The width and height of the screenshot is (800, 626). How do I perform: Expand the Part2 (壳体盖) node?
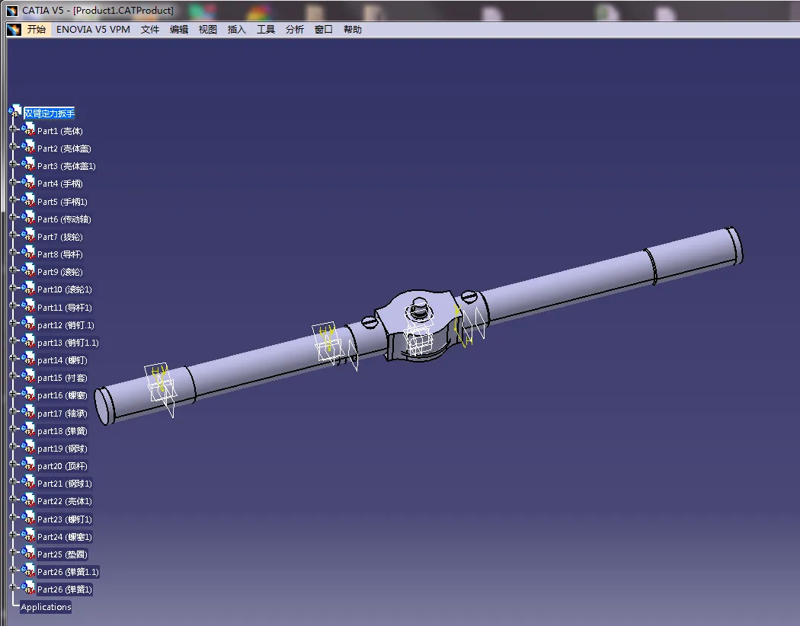point(13,146)
